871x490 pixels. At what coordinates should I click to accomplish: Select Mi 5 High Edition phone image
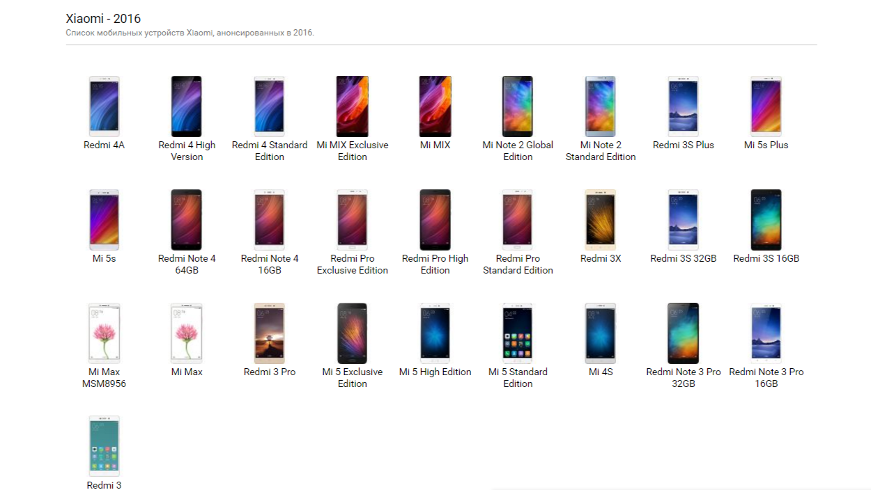pyautogui.click(x=435, y=333)
